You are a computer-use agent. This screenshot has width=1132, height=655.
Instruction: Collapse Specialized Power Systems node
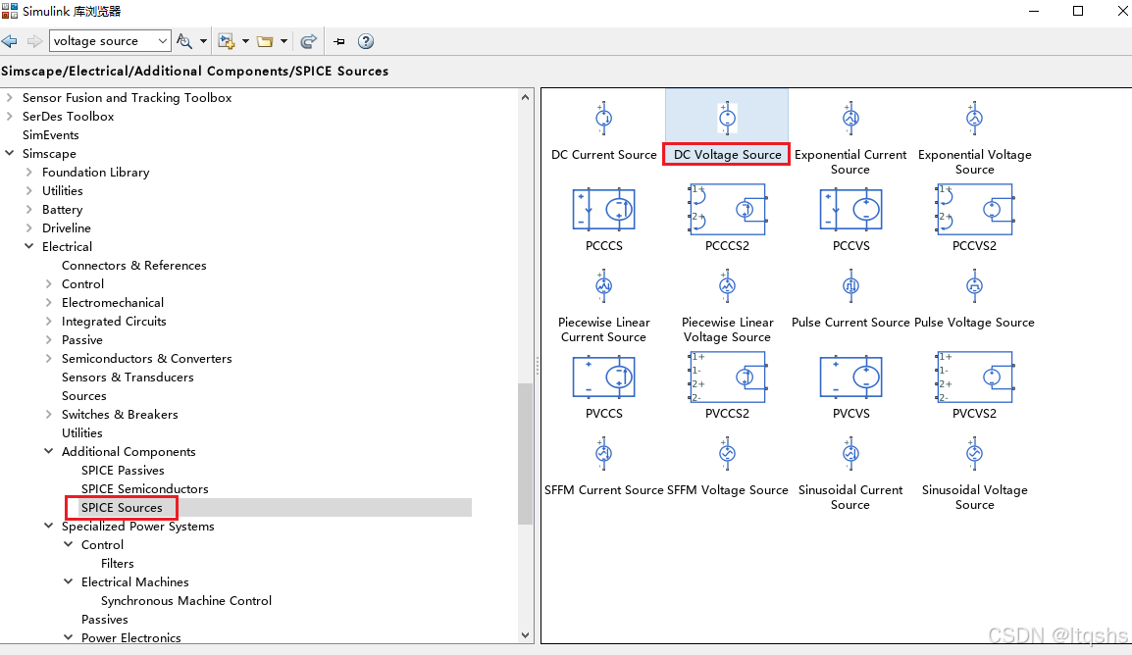pos(48,526)
